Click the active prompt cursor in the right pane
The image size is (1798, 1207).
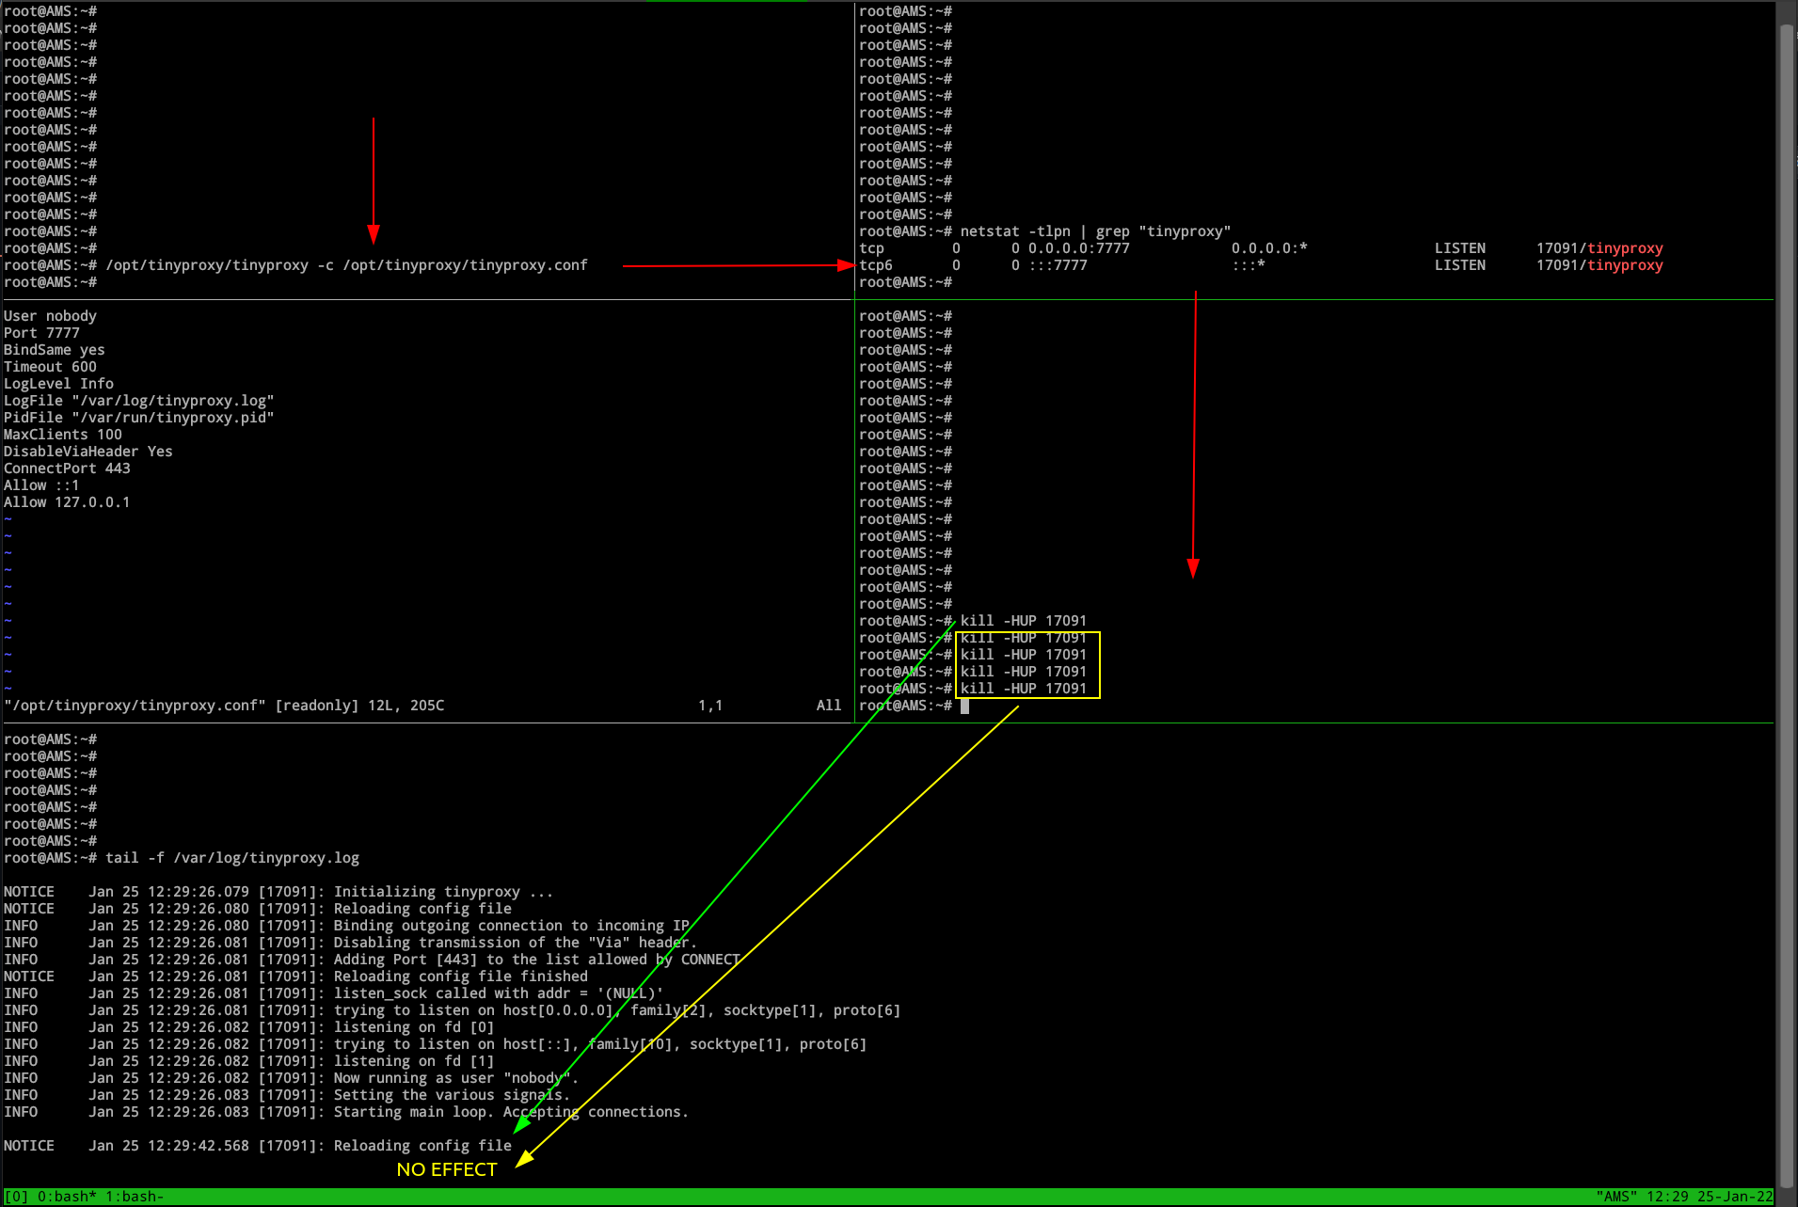click(x=964, y=706)
